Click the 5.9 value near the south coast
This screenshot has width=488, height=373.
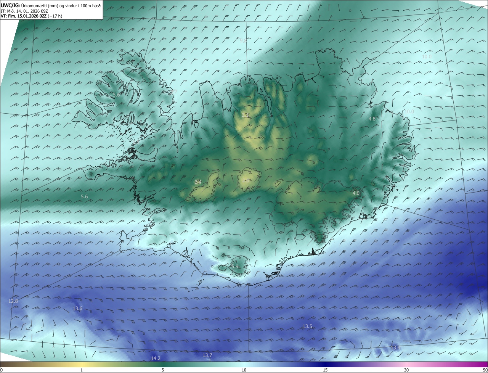pyautogui.click(x=235, y=267)
